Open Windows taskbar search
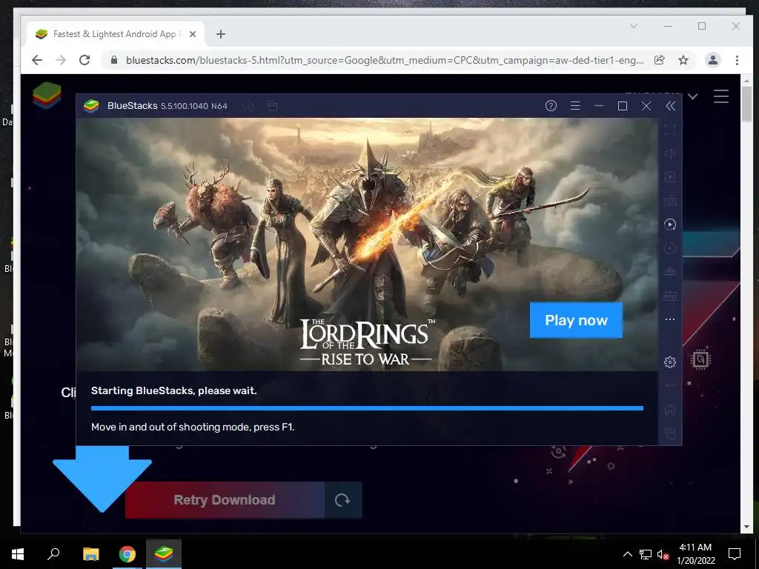 [53, 554]
